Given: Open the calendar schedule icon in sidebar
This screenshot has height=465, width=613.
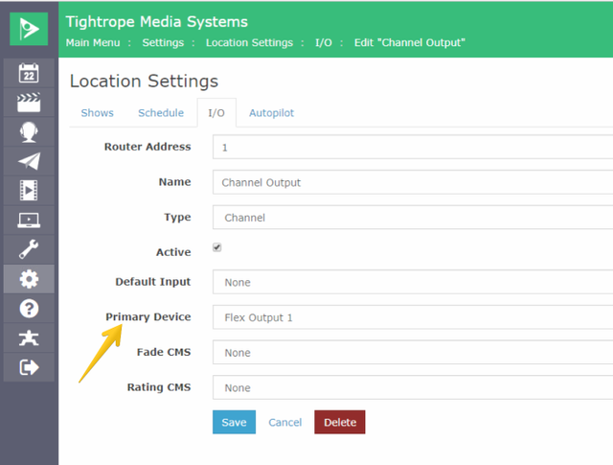Looking at the screenshot, I should (x=29, y=73).
